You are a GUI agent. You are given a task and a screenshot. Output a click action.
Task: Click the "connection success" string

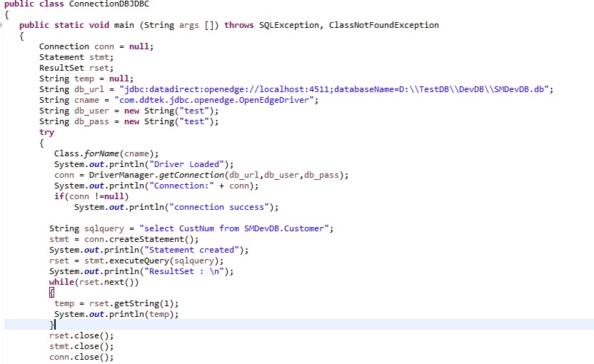(219, 207)
